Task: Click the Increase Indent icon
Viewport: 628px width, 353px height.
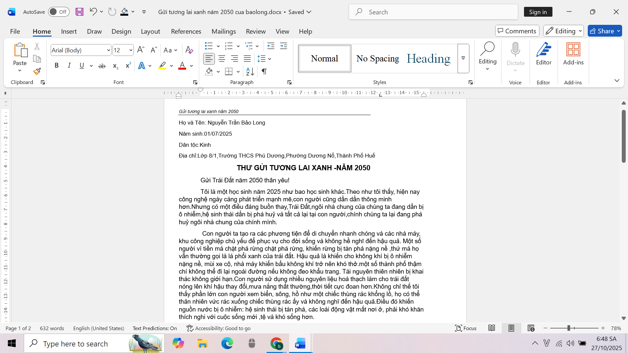Action: pyautogui.click(x=284, y=46)
